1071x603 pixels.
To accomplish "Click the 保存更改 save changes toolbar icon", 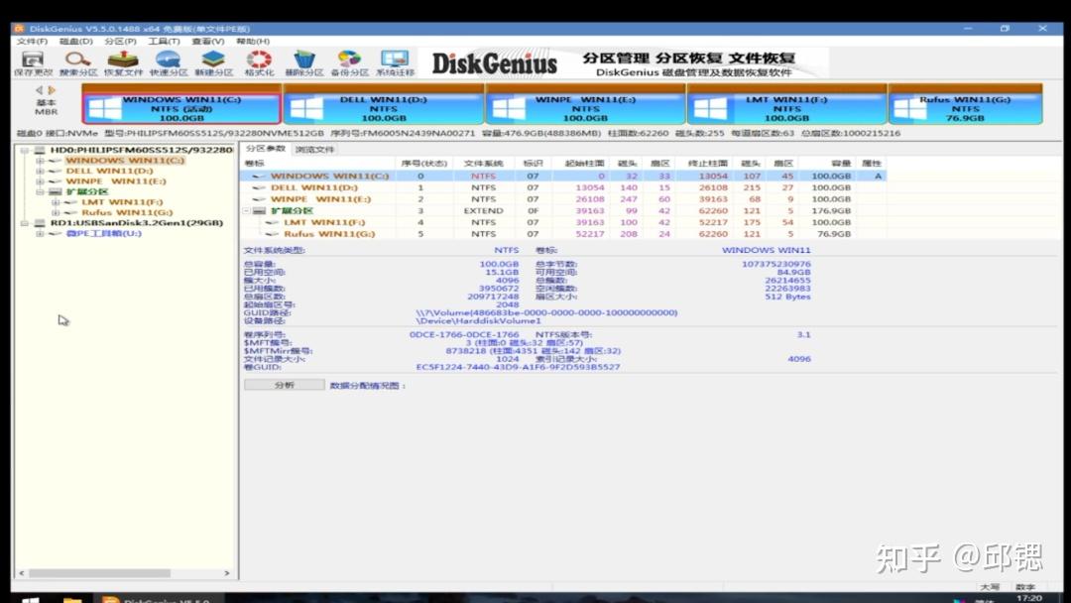I will tap(33, 63).
